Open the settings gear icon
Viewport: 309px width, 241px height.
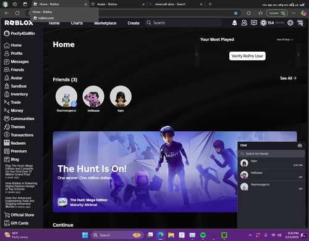pos(290,23)
